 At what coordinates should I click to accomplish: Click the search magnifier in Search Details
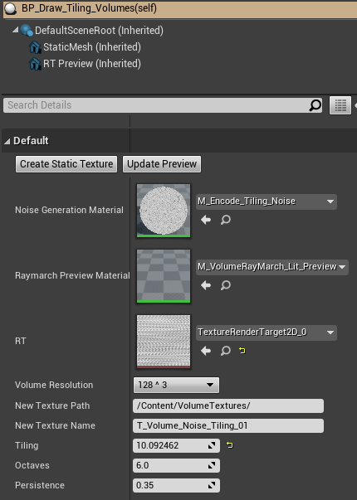315,105
